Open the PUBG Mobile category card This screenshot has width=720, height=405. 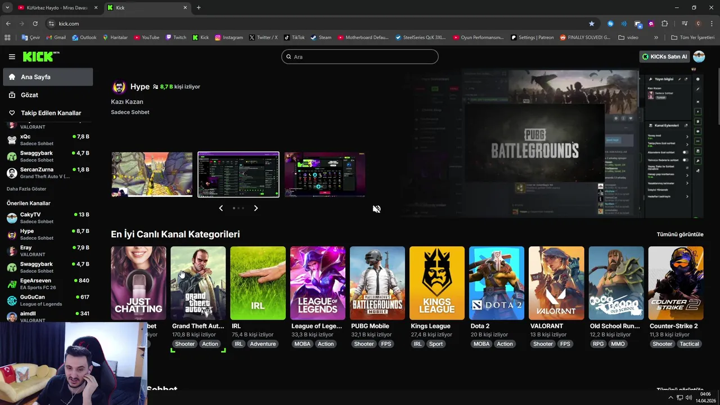pyautogui.click(x=377, y=283)
